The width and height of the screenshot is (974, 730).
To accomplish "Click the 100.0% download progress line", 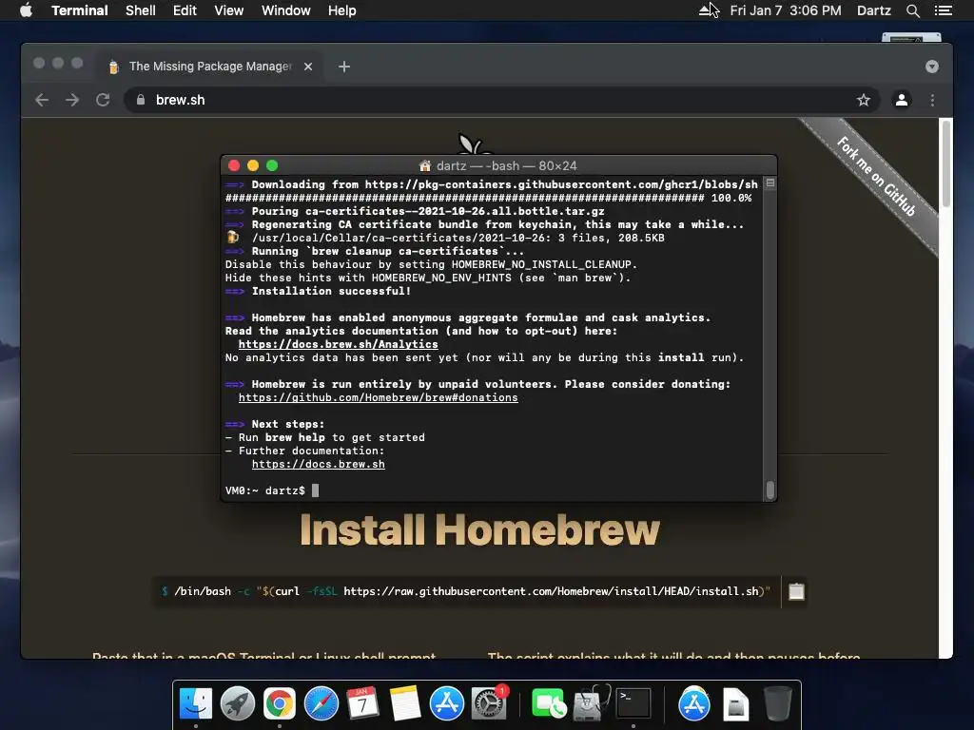I will [x=488, y=198].
